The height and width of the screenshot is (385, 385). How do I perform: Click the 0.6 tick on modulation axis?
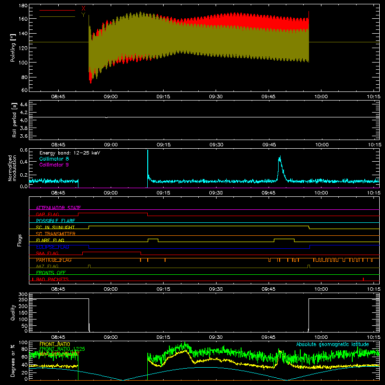pyautogui.click(x=24, y=150)
